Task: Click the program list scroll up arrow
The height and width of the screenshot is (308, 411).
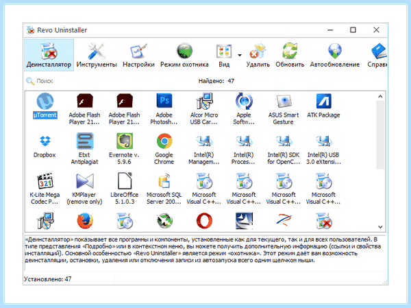Action: click(380, 96)
